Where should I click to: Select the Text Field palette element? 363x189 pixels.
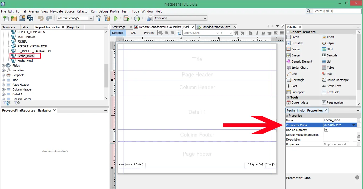click(333, 92)
